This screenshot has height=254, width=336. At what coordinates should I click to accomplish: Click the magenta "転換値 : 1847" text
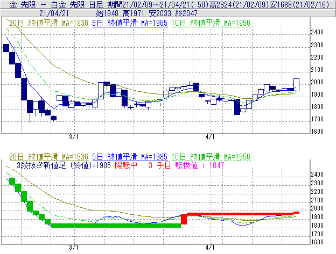coord(199,165)
